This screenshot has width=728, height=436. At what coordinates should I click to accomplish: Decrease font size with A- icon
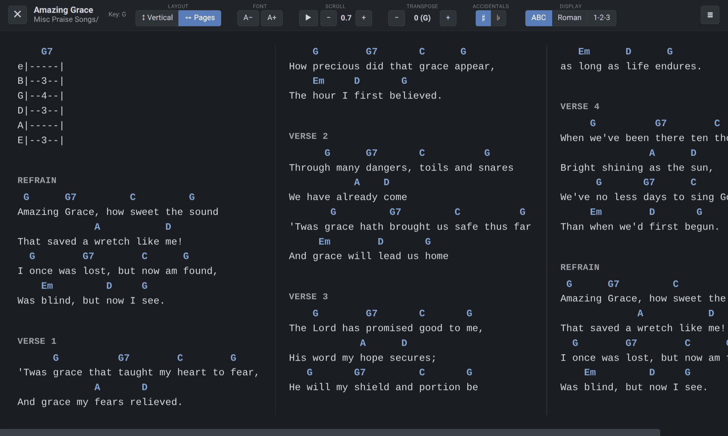pos(248,18)
